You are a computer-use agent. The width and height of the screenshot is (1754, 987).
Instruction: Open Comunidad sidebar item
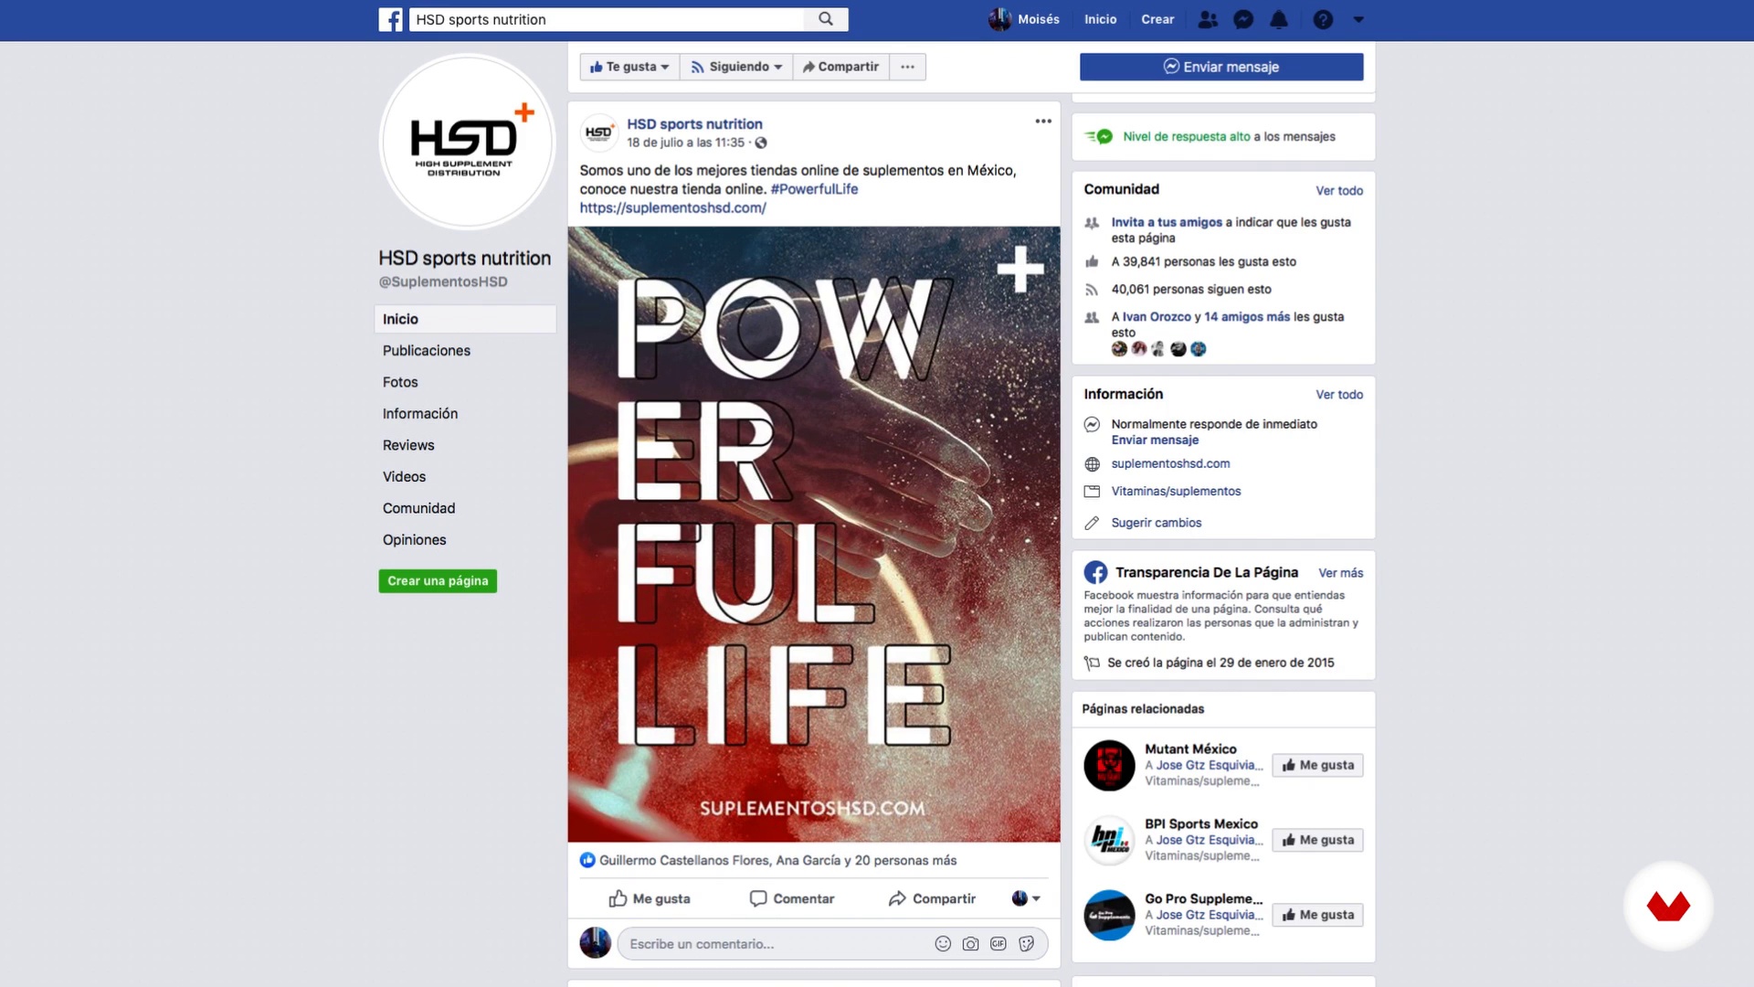click(x=418, y=508)
